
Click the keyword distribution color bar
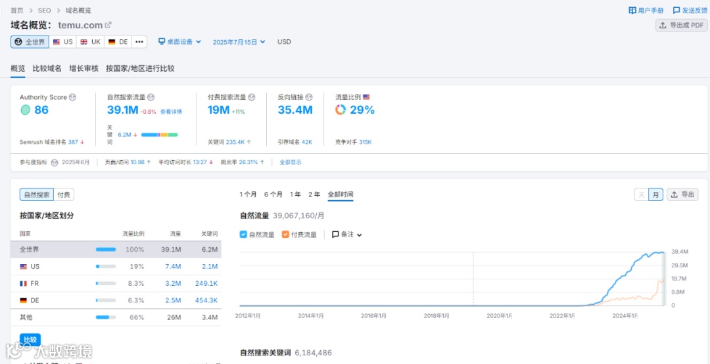159,135
